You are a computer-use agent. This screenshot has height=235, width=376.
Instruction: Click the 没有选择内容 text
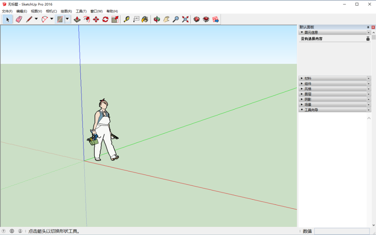(312, 39)
